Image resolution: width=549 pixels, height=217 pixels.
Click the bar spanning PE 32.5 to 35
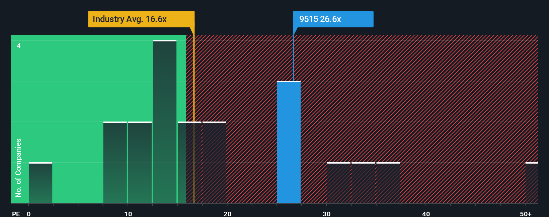[x=363, y=183]
